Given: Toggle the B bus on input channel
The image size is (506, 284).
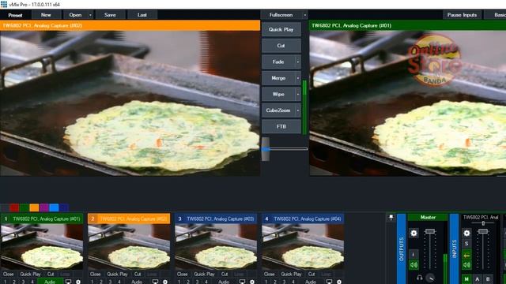Looking at the screenshot, I should [x=488, y=278].
